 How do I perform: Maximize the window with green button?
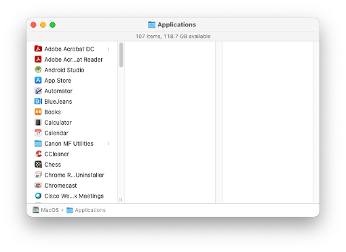tap(52, 24)
